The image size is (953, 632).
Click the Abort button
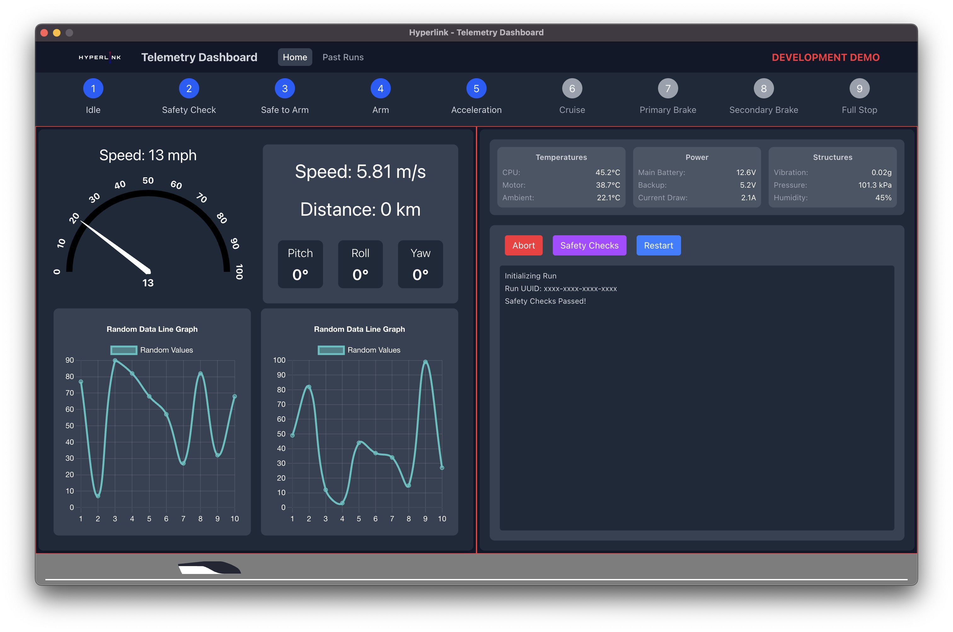pyautogui.click(x=523, y=245)
